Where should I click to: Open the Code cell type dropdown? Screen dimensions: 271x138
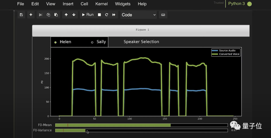[139, 15]
